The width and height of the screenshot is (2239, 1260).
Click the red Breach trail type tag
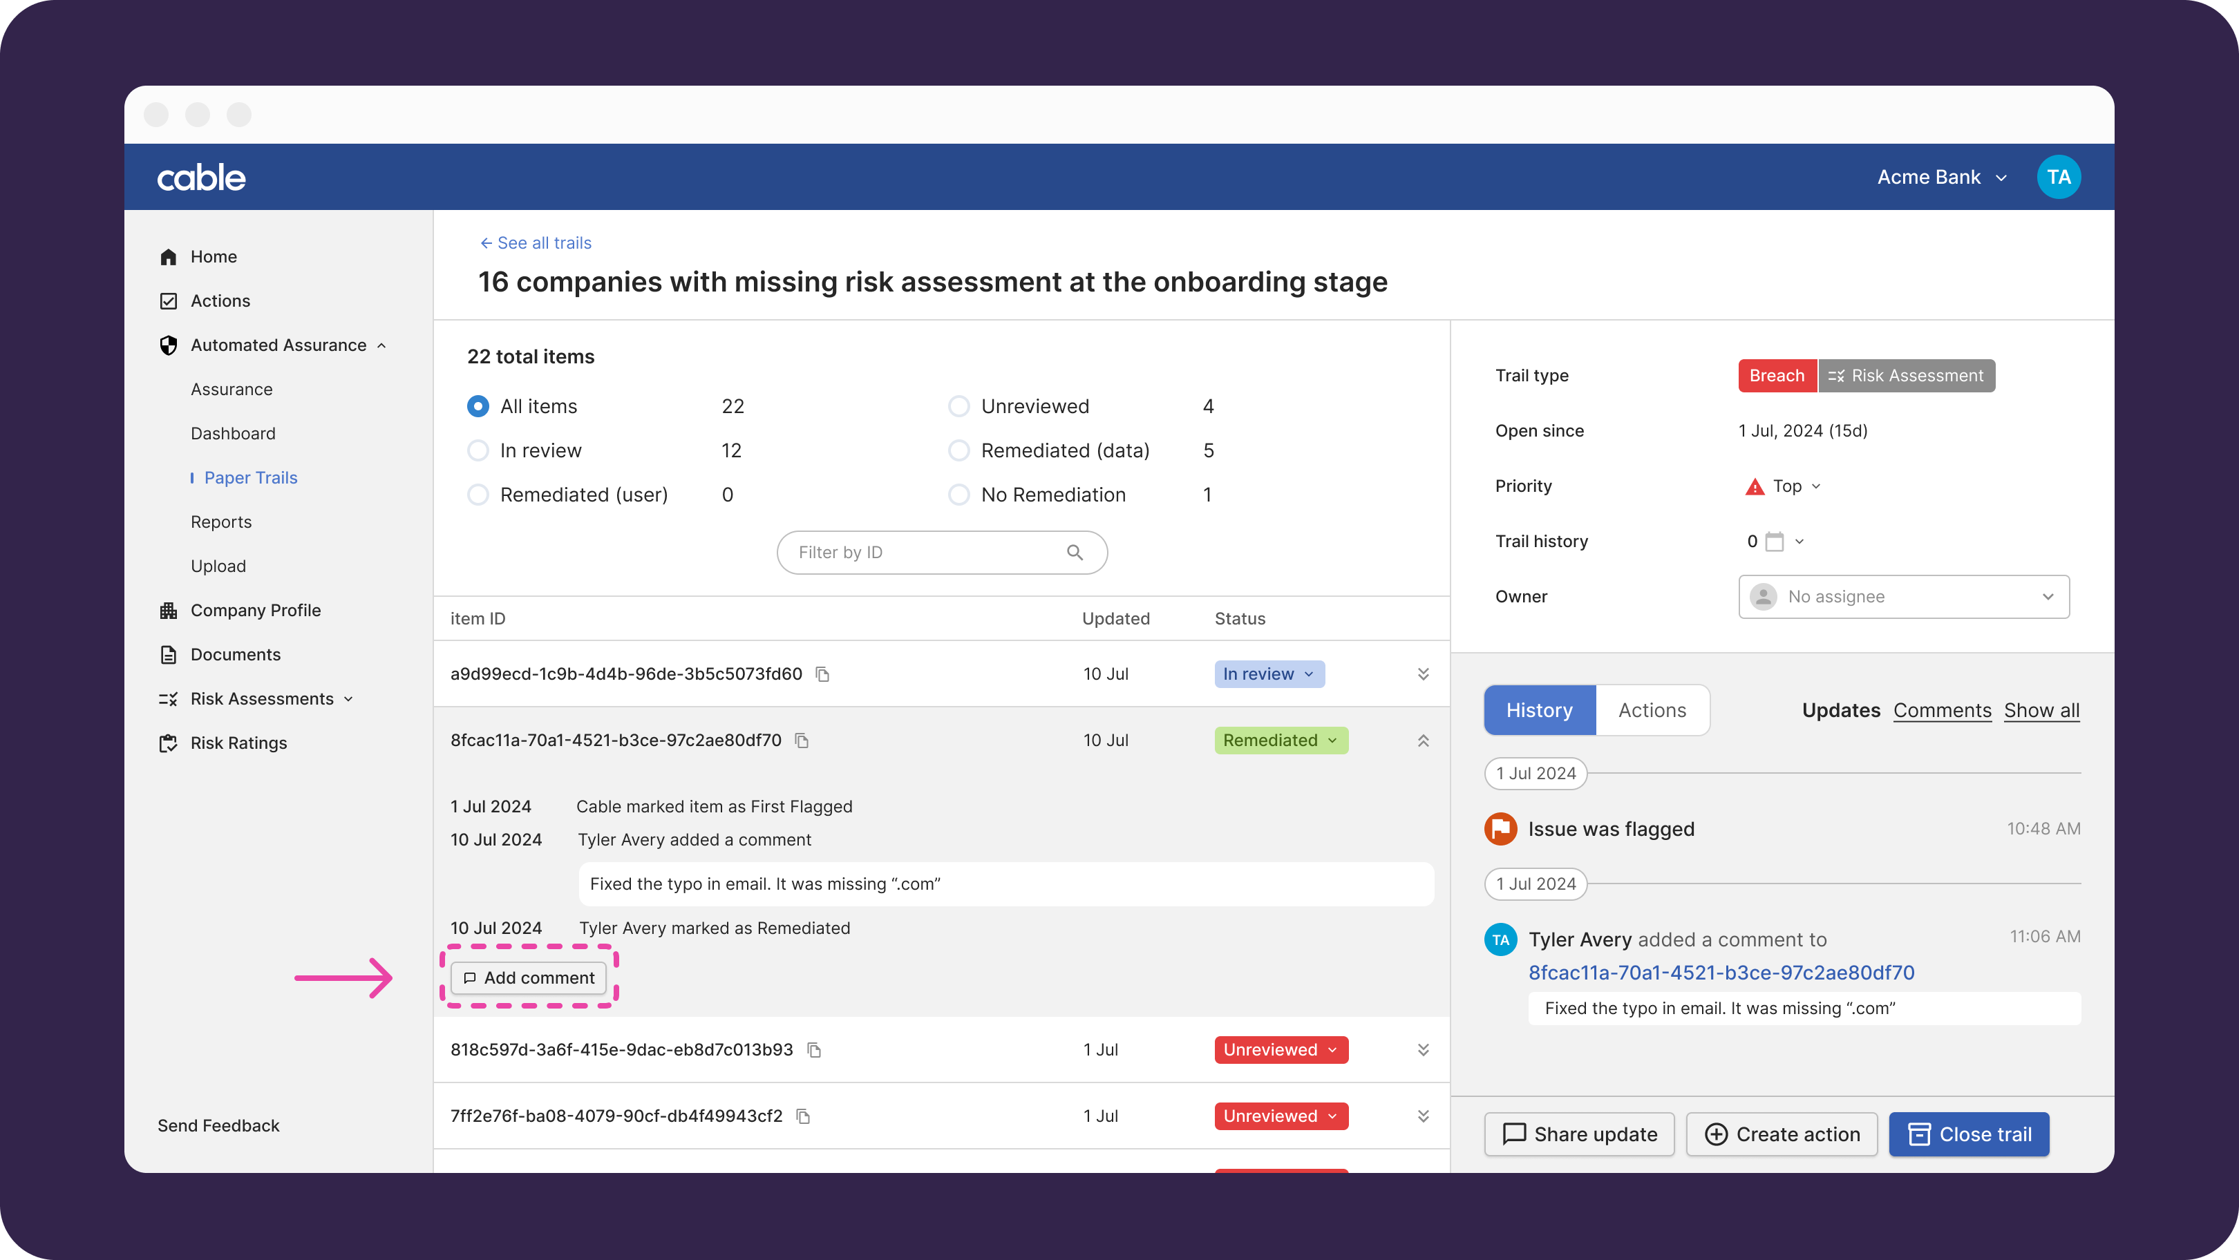(x=1776, y=375)
